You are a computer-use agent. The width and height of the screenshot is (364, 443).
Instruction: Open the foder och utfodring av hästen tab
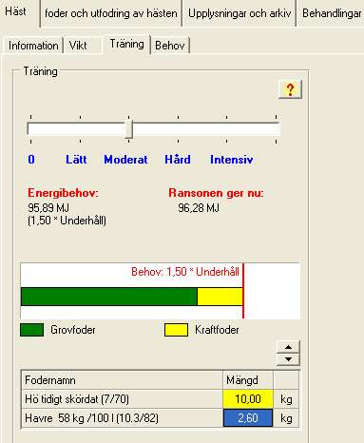(111, 13)
